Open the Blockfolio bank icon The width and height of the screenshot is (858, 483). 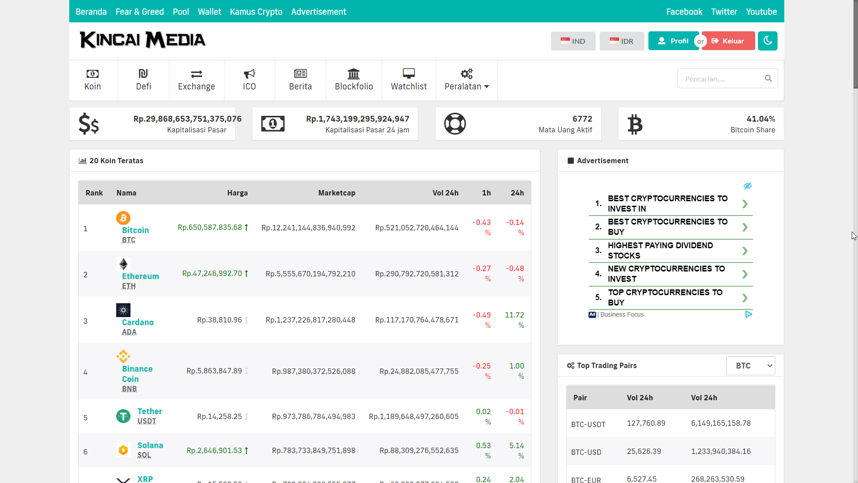point(353,73)
